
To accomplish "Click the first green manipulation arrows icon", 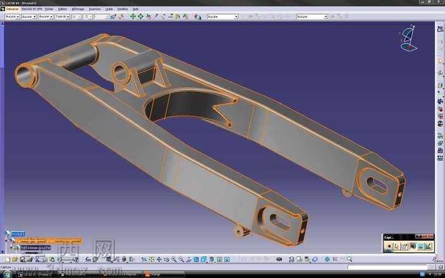I will pos(133,16).
